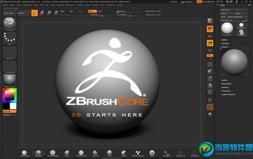Expand the Masking section
Image resolution: width=253 pixels, height=159 pixels.
coord(225,87)
